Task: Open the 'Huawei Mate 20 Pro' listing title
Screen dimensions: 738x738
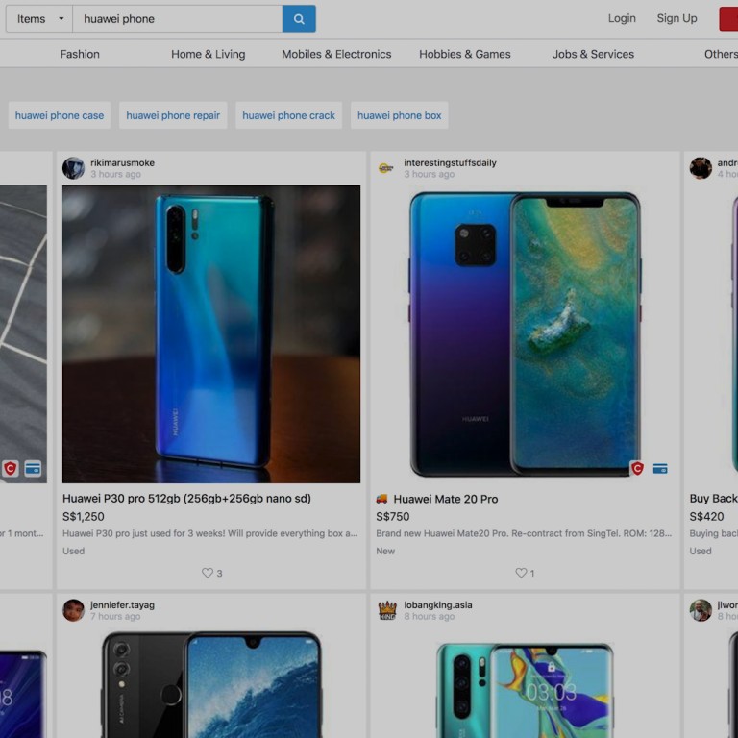Action: tap(446, 499)
